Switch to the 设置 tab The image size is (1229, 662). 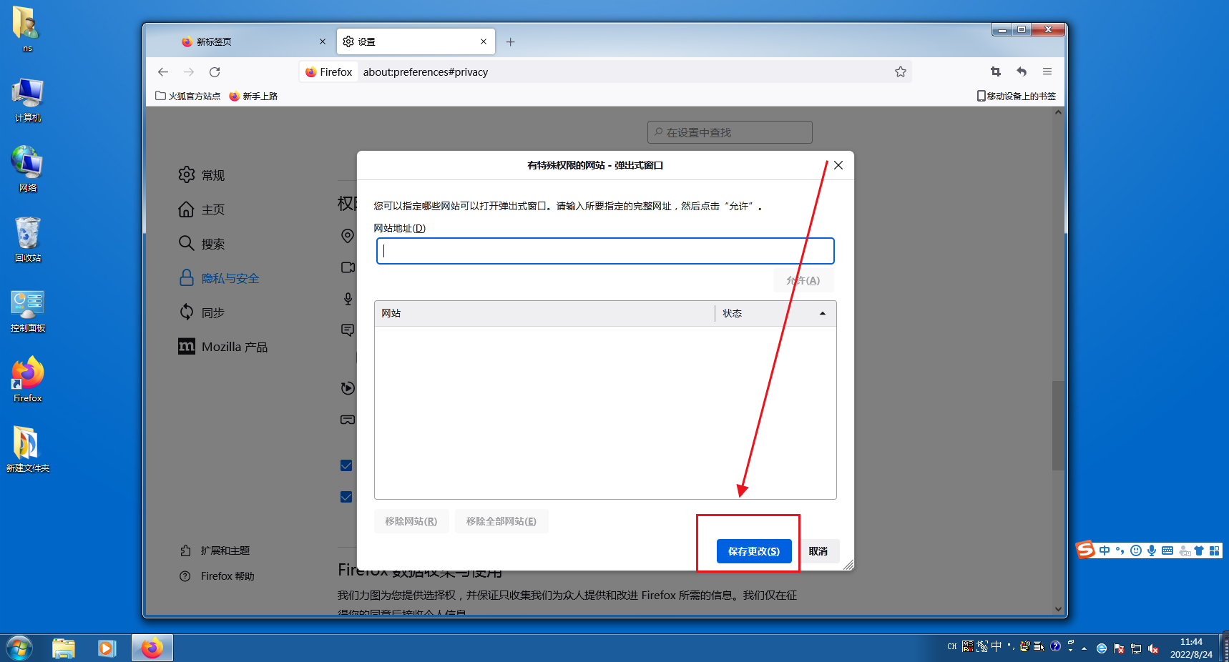pyautogui.click(x=416, y=41)
